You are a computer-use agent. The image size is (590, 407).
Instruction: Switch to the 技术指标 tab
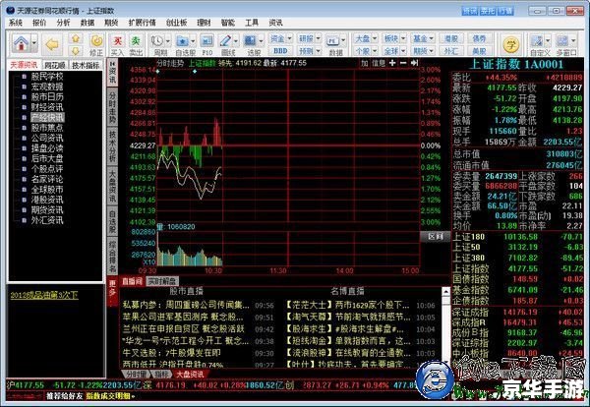[86, 66]
